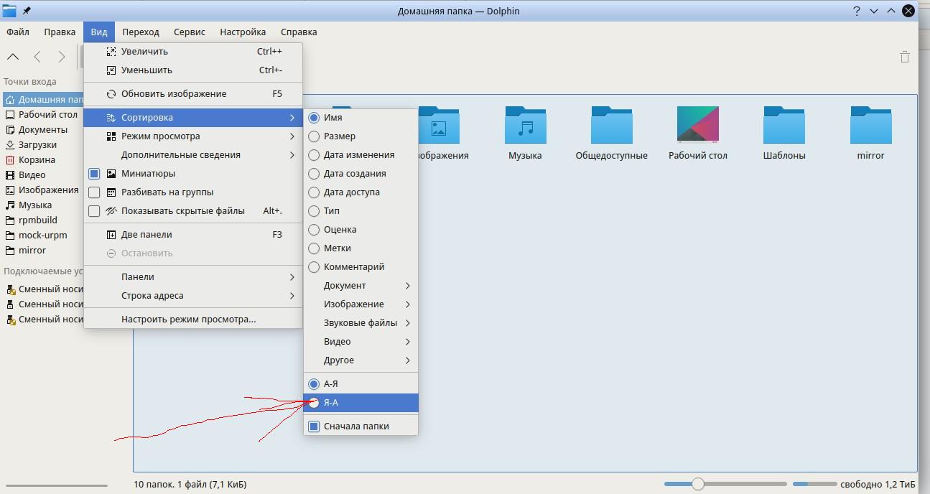Expand Другое sort submenu
The image size is (930, 494).
(x=361, y=360)
